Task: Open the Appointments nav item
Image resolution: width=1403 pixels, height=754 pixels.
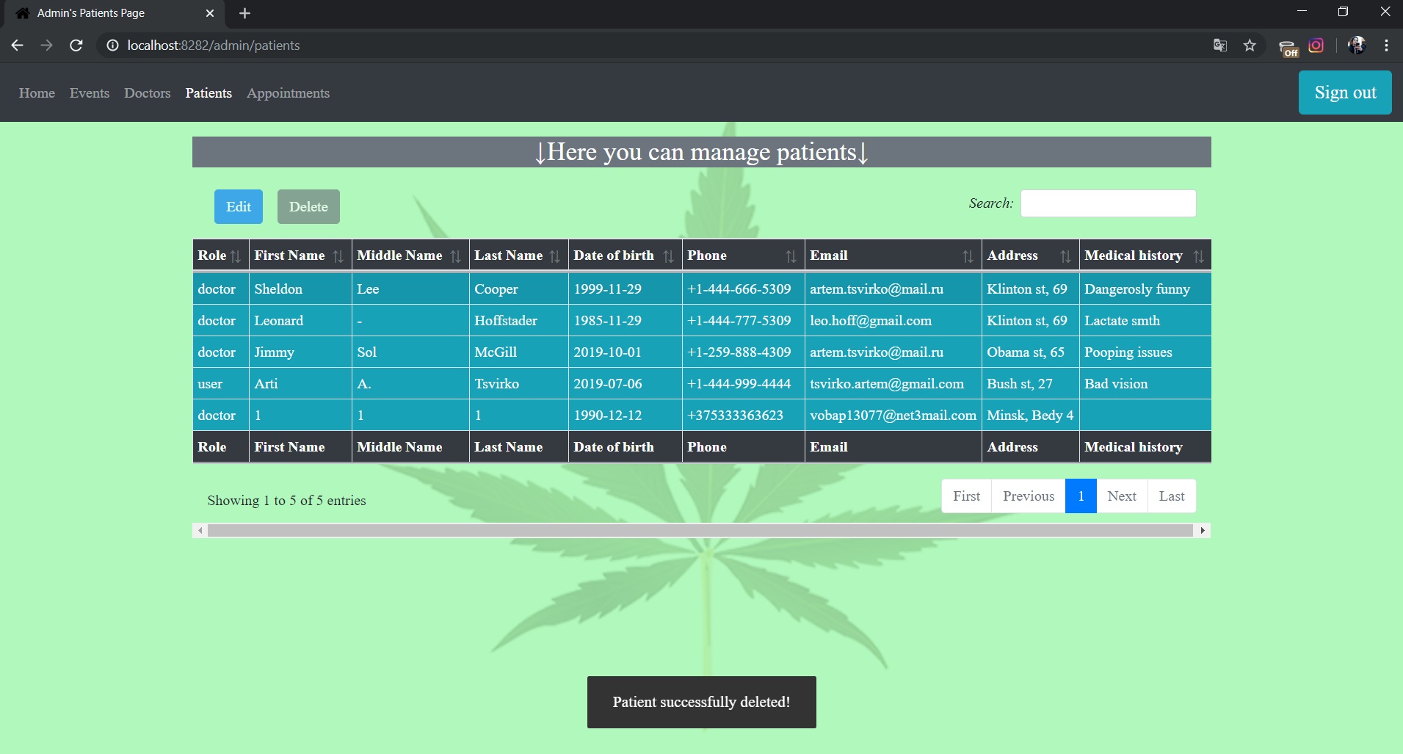Action: [x=288, y=93]
